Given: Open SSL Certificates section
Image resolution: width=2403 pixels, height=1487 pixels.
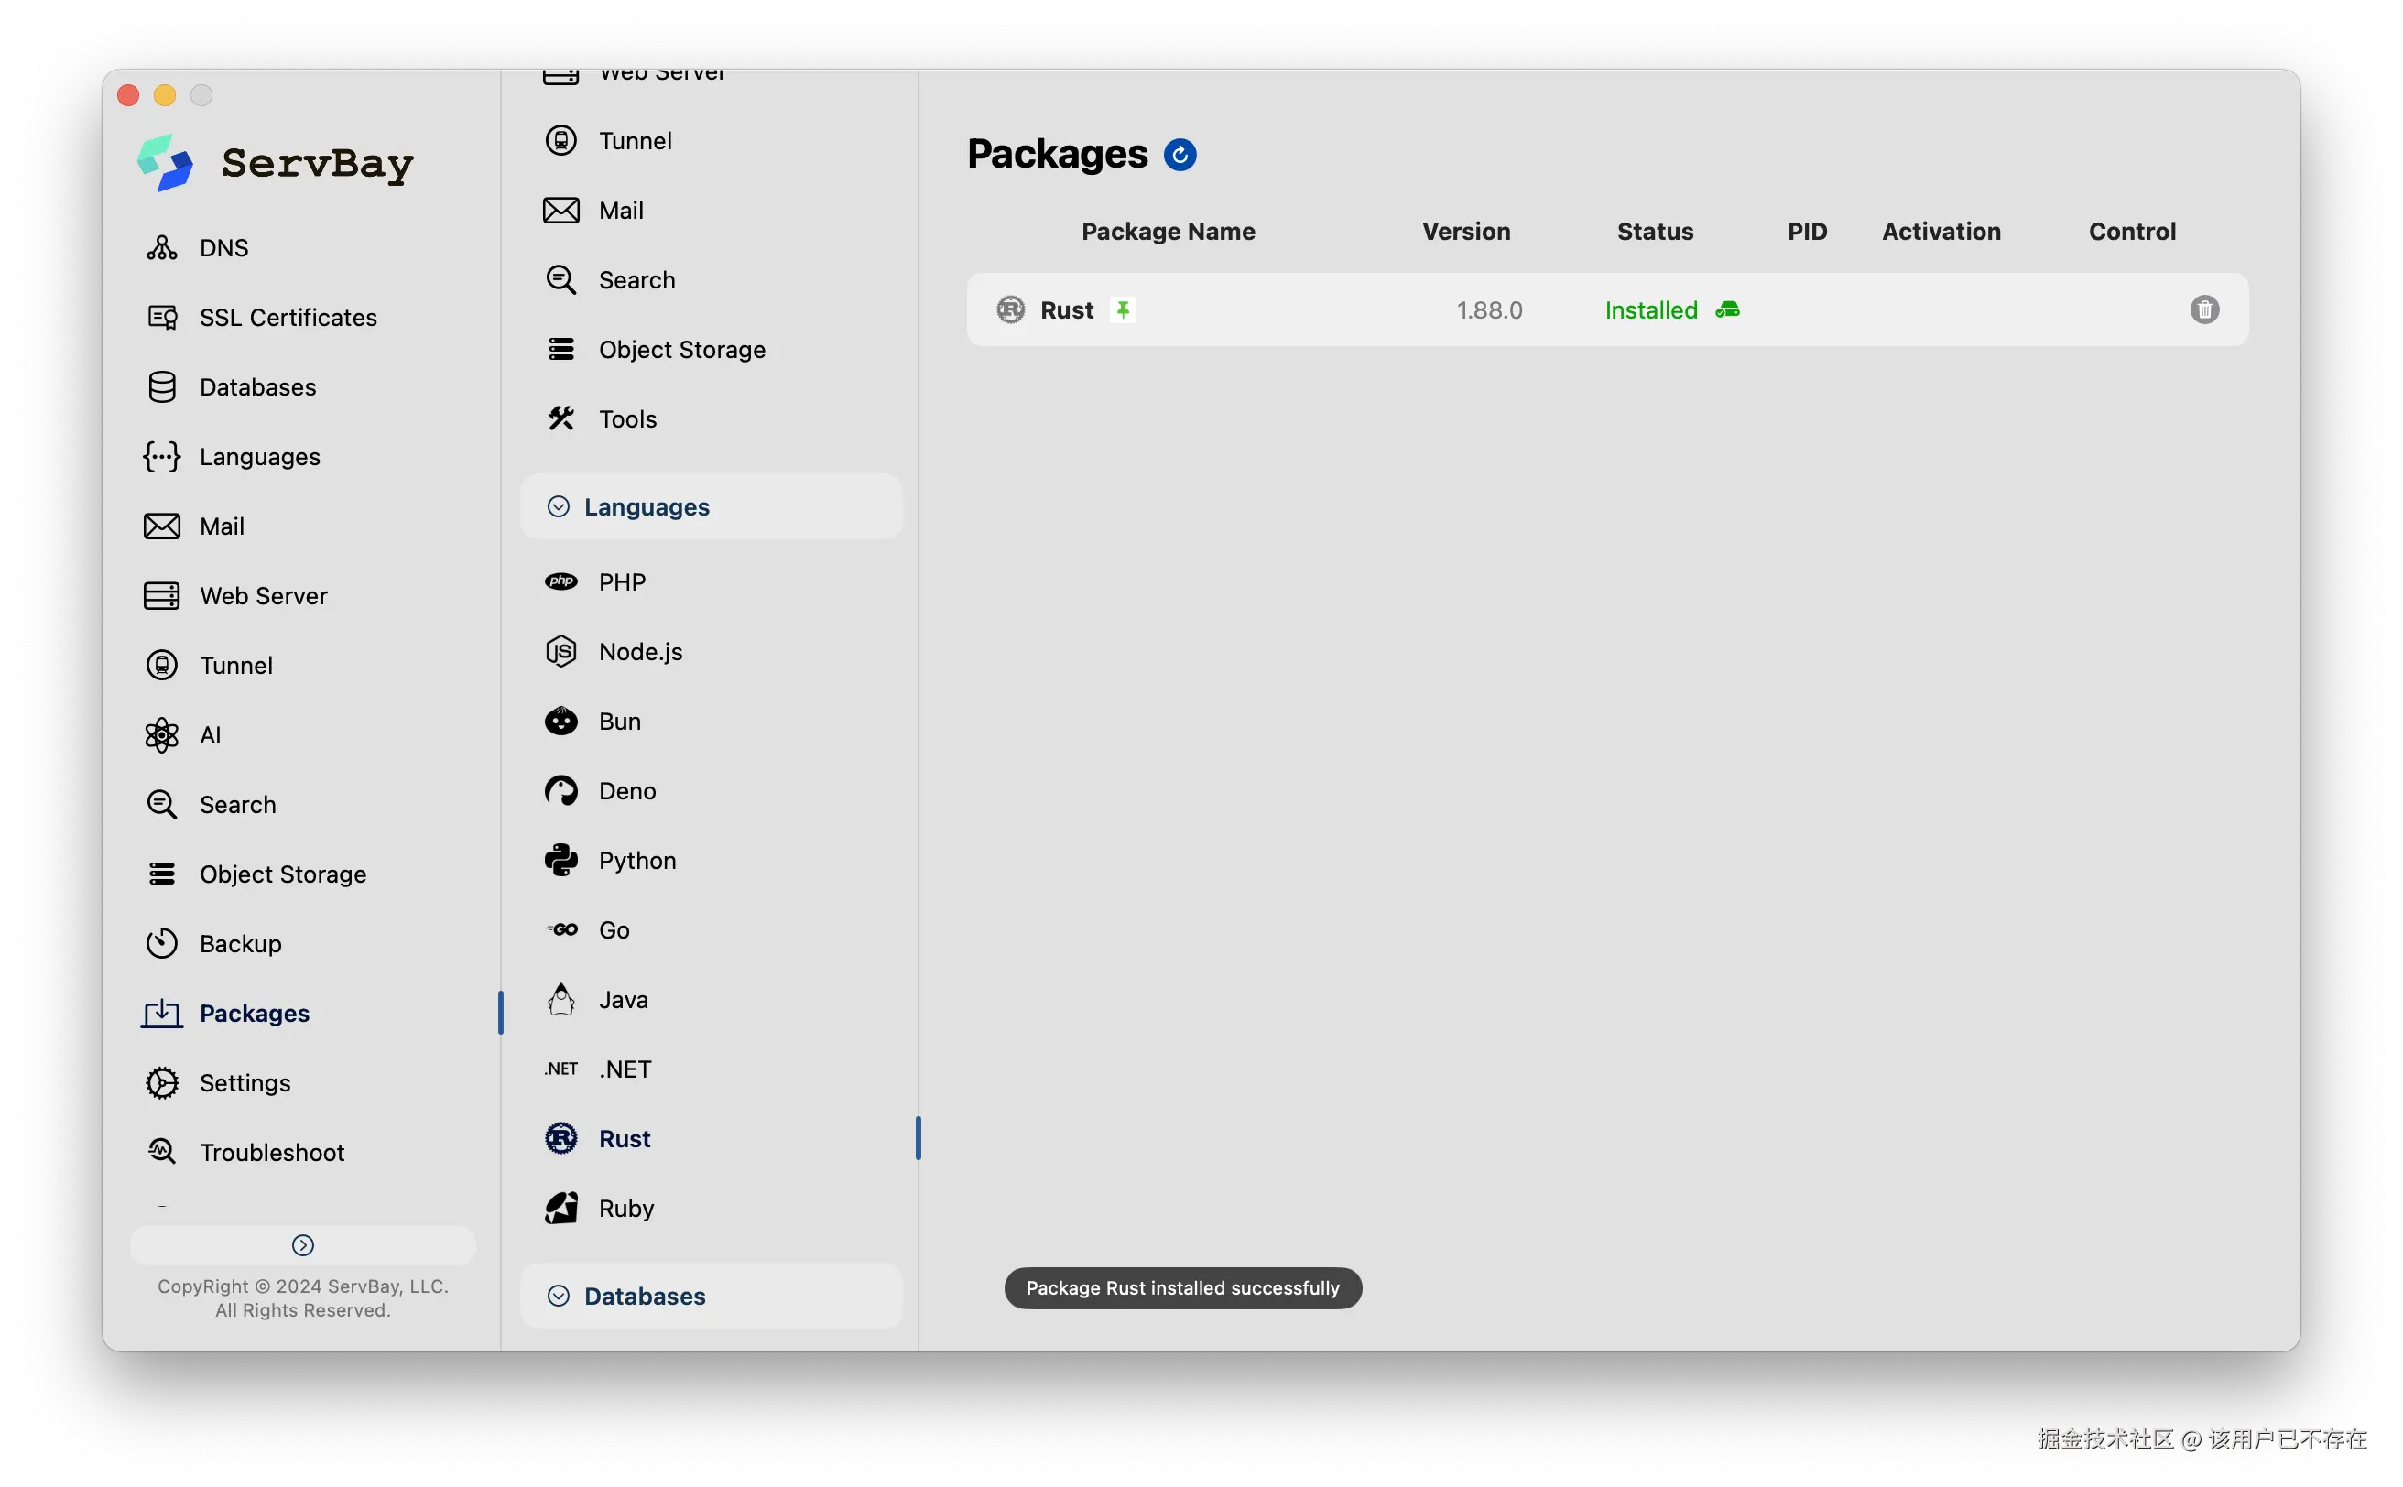Looking at the screenshot, I should 288,318.
